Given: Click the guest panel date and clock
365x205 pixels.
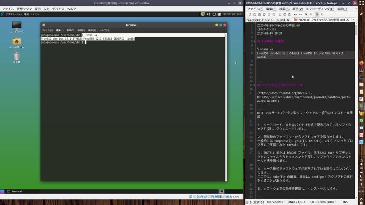Looking at the screenshot, I should tap(232, 14).
